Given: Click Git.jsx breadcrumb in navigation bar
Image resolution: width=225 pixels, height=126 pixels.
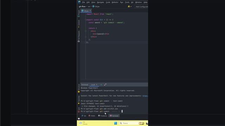Looking at the screenshot, I should [x=96, y=7].
